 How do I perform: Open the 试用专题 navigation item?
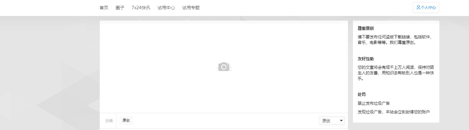coord(191,8)
